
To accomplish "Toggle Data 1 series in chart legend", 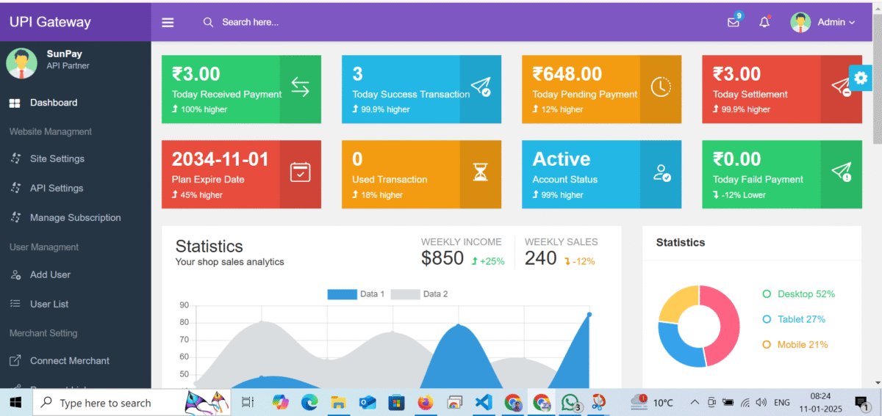I will [356, 294].
